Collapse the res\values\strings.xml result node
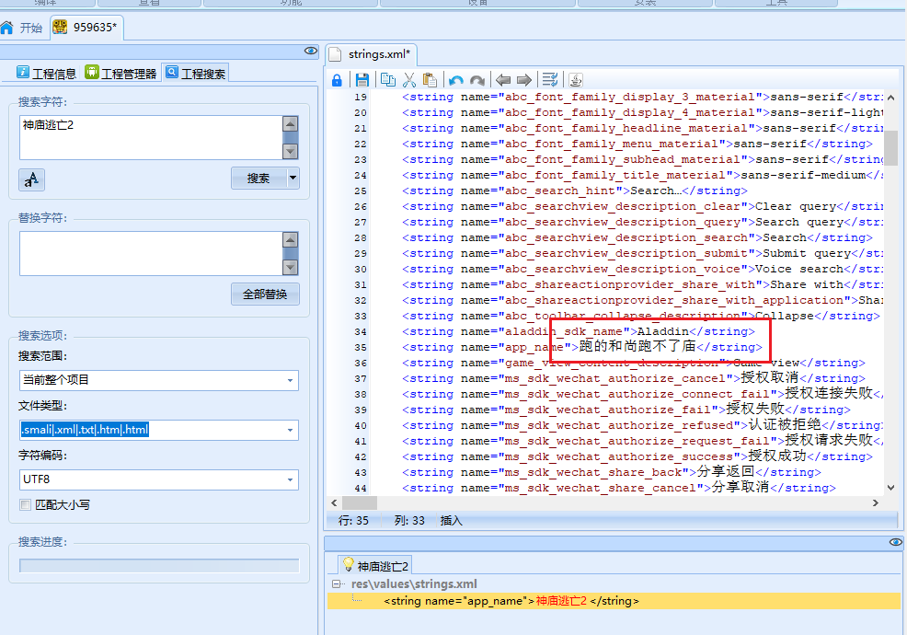The image size is (907, 635). pyautogui.click(x=336, y=584)
